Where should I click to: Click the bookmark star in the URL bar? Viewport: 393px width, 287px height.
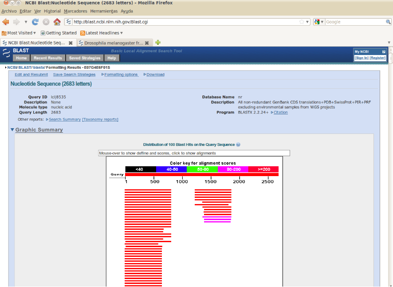tap(302, 22)
